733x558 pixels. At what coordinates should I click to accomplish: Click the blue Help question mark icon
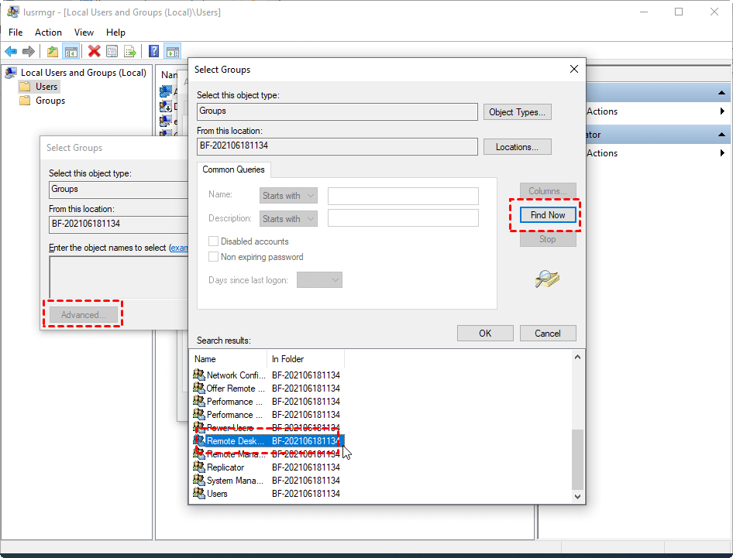153,52
